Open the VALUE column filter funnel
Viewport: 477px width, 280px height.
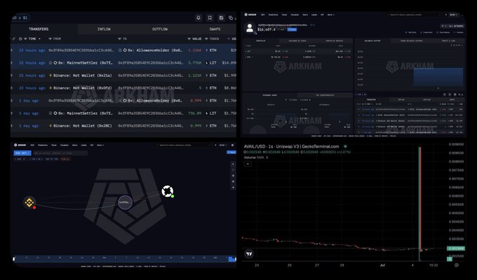click(x=189, y=39)
